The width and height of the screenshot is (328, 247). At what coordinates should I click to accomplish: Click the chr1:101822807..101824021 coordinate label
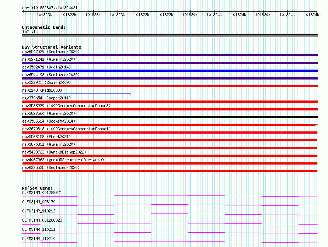tap(50, 8)
